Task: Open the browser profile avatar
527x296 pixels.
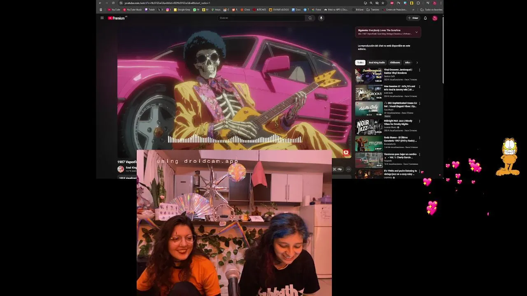Action: [x=434, y=3]
